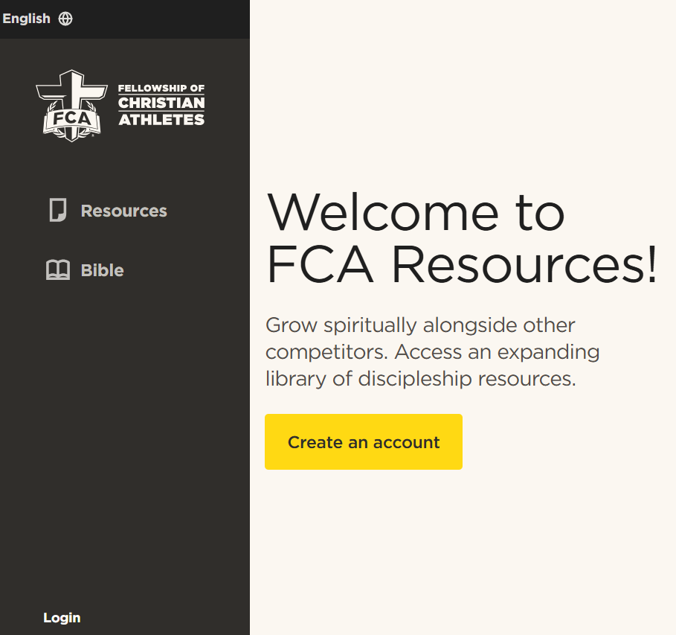The width and height of the screenshot is (676, 635).
Task: Click the exclamation mark ending the heading
Action: point(652,264)
